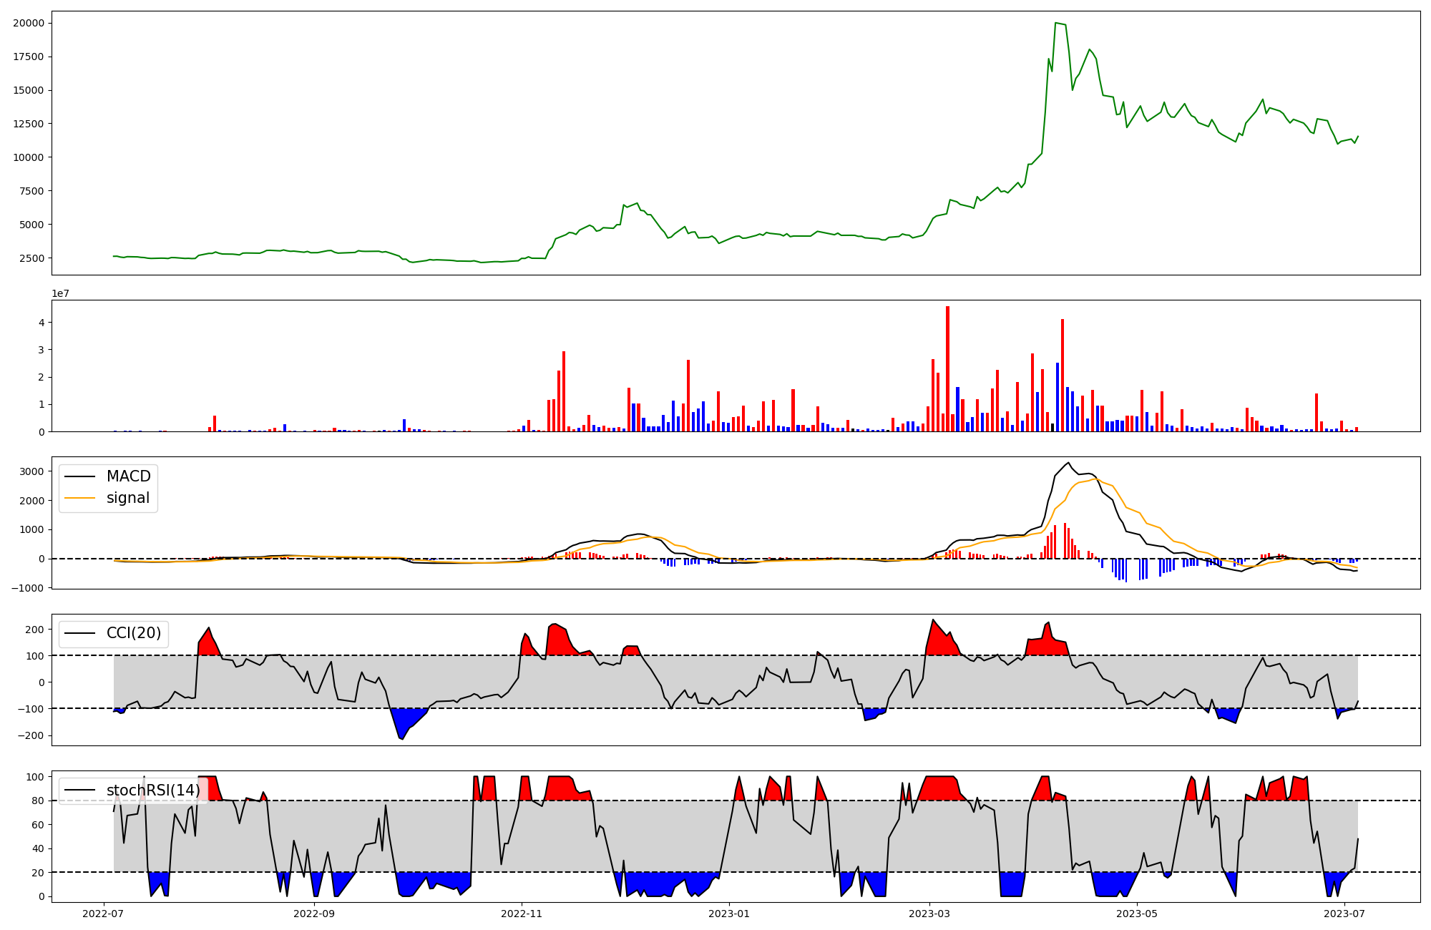Click the 2022-07 x-axis date label
This screenshot has height=930, width=1431.
click(104, 914)
